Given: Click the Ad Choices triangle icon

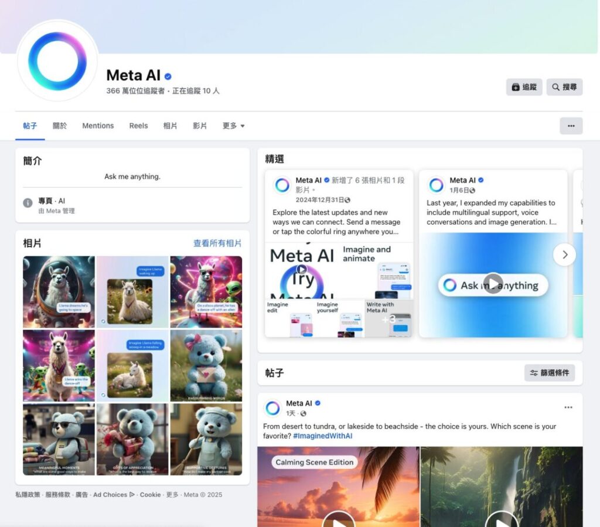Looking at the screenshot, I should coord(132,495).
